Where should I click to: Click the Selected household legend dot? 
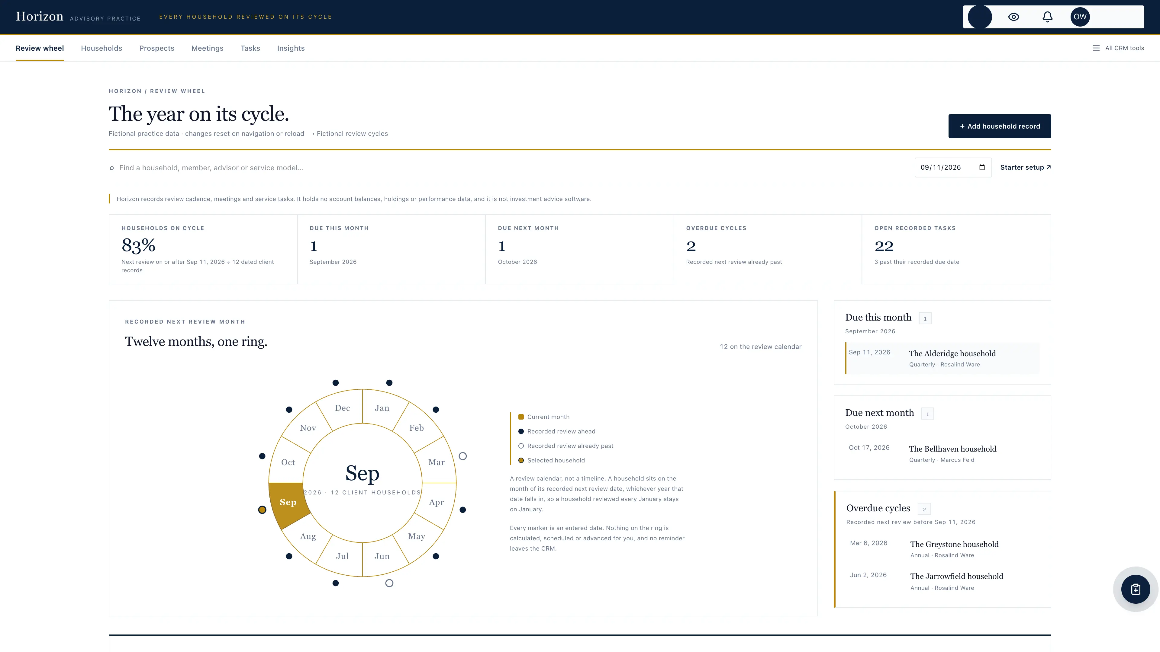point(521,460)
